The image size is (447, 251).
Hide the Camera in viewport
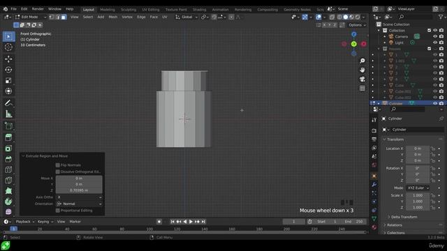coord(435,36)
